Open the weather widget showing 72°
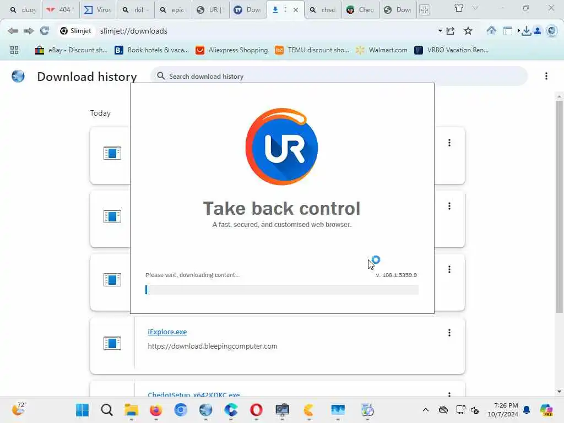The height and width of the screenshot is (423, 564). coord(18,409)
